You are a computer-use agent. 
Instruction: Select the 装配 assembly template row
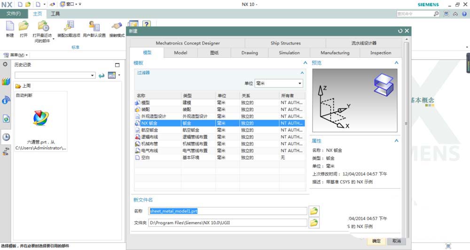click(x=219, y=109)
